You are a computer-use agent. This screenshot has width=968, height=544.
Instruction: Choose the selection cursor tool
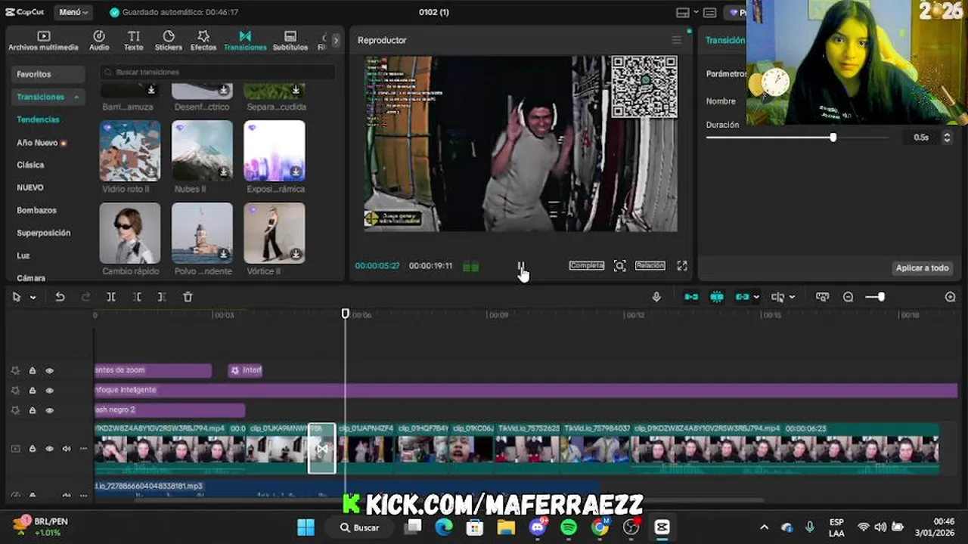[17, 297]
